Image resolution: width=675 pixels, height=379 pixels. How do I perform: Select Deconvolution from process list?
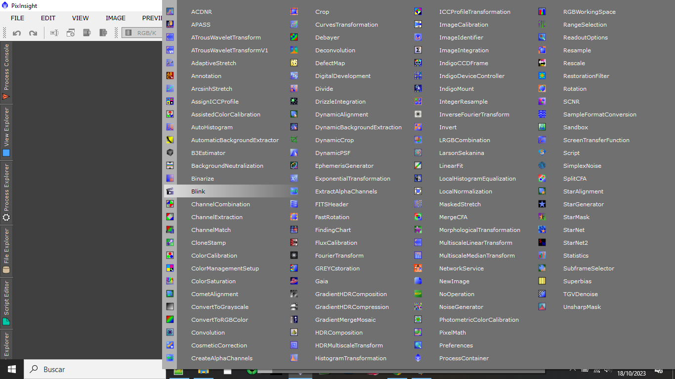click(x=335, y=50)
